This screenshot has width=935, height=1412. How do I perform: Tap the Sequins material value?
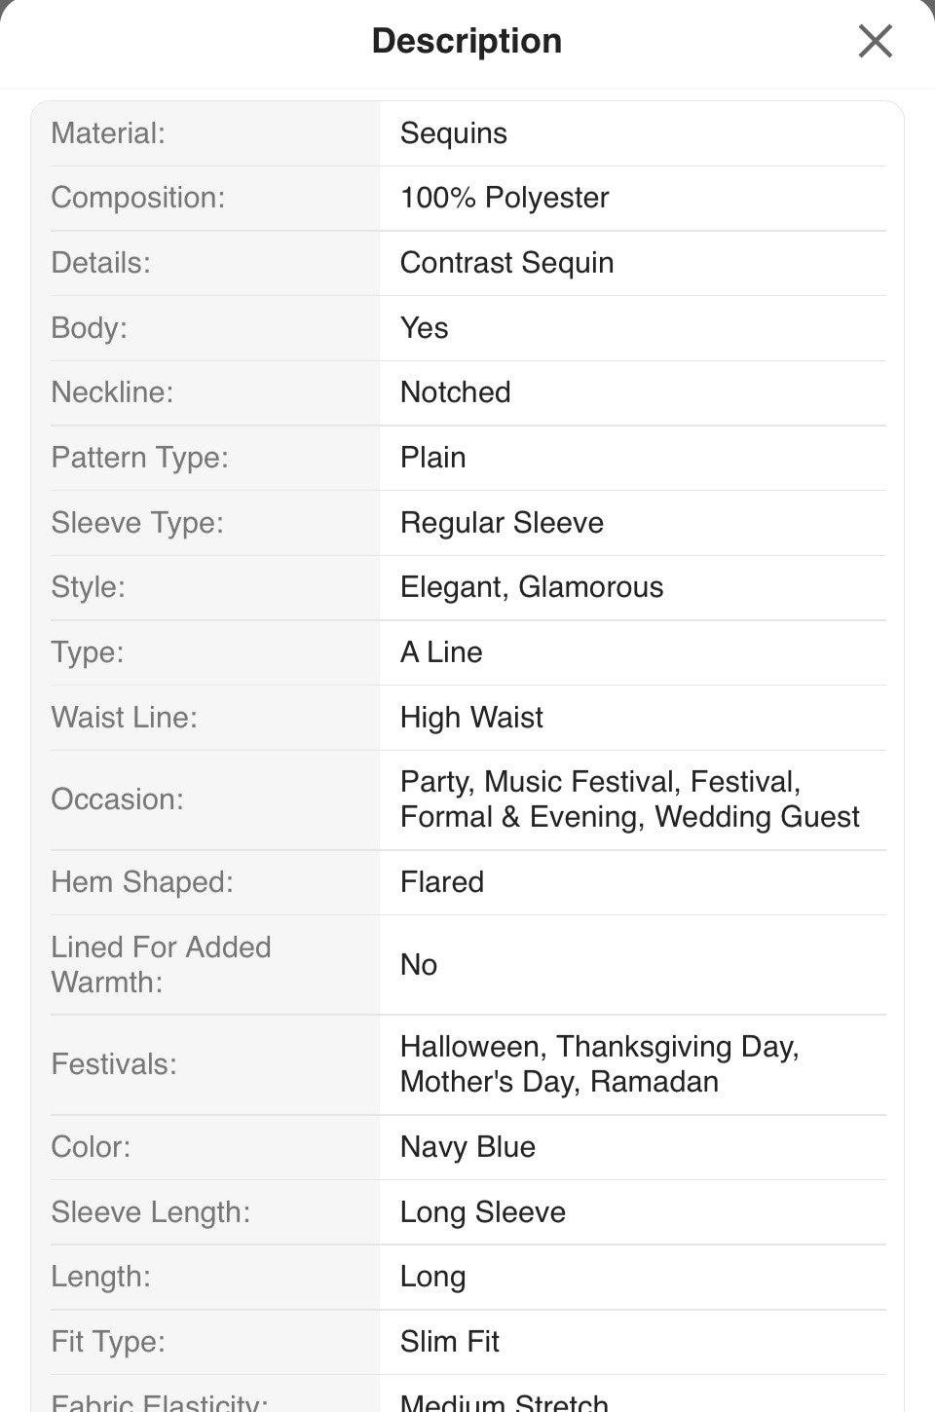tap(454, 133)
